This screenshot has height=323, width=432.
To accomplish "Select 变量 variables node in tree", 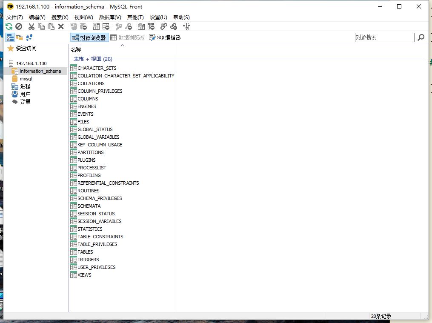I will (x=25, y=102).
